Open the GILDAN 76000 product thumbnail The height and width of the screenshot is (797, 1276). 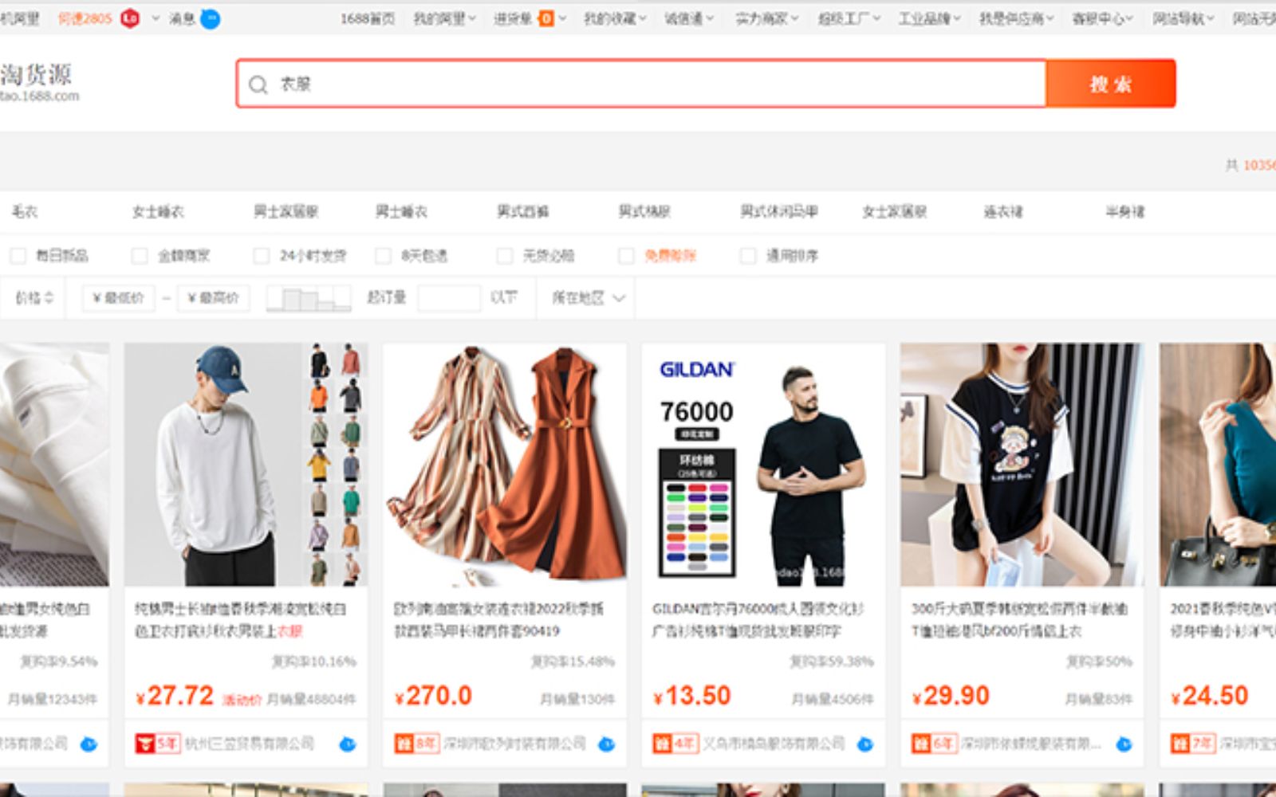click(763, 465)
